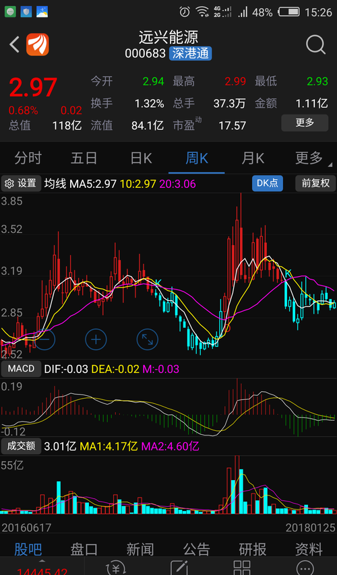
Task: Switch to 日K tab
Action: coord(141,158)
